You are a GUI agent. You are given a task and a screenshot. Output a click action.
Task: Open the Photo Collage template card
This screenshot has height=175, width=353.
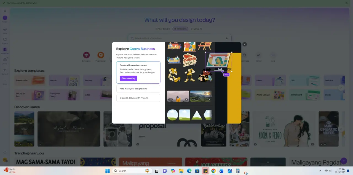(270, 95)
